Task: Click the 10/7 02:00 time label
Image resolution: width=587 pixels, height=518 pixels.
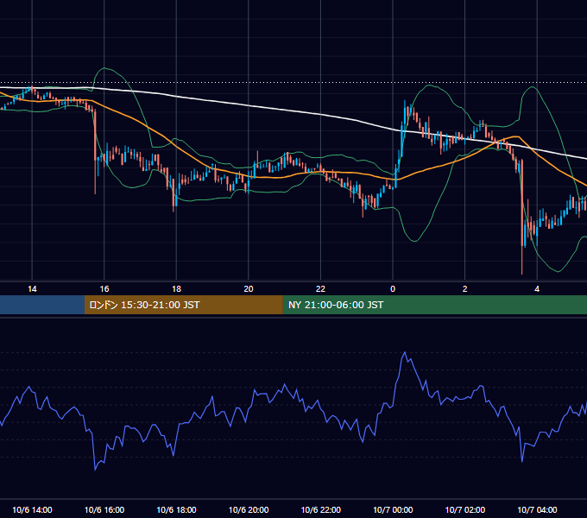Action: coord(465,509)
